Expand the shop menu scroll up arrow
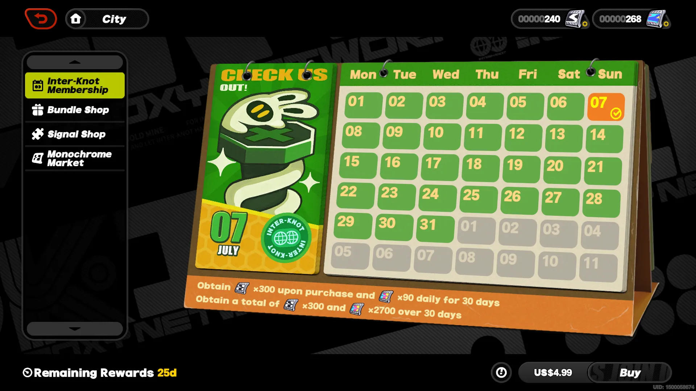Viewport: 696px width, 391px height. coord(75,61)
